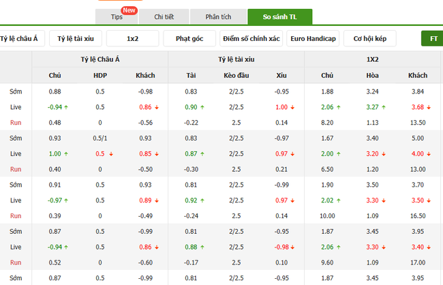Click green up arrow next to 0.90
Viewport: 443px width, 285px height.
tap(206, 107)
